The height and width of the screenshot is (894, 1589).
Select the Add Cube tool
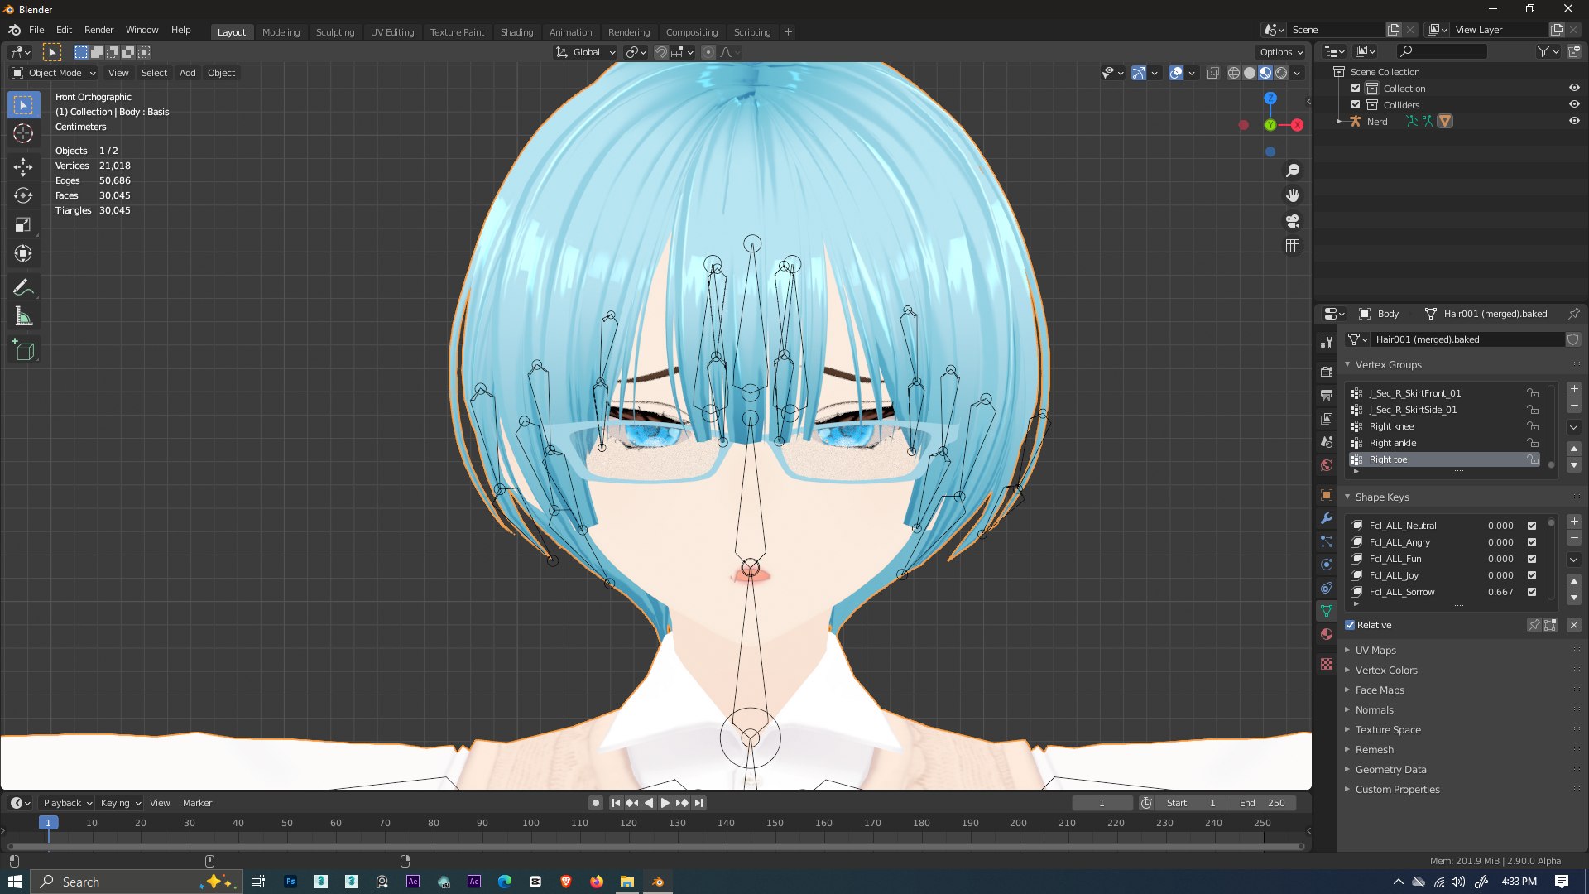[23, 350]
